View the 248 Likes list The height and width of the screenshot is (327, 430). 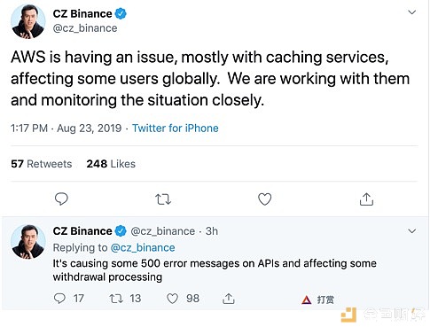coord(111,164)
